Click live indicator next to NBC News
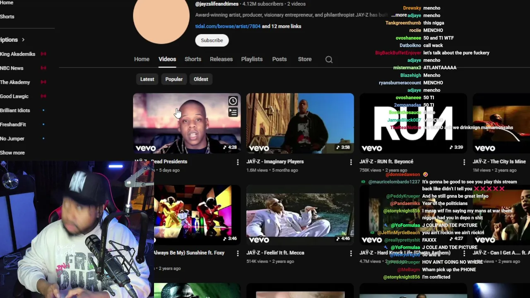This screenshot has width=530, height=298. [43, 68]
